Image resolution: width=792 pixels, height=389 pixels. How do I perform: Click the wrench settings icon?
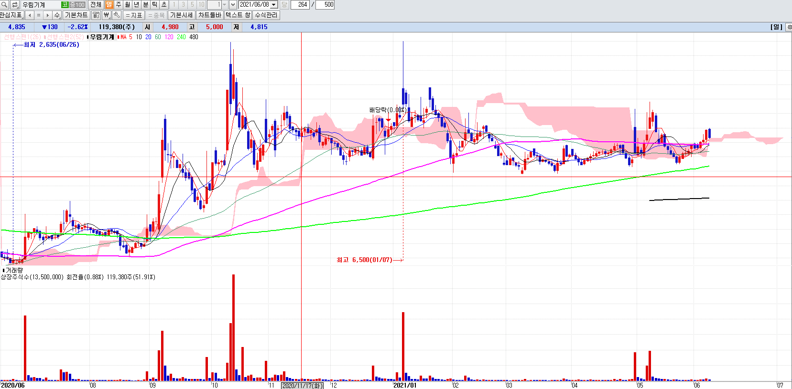(x=117, y=15)
